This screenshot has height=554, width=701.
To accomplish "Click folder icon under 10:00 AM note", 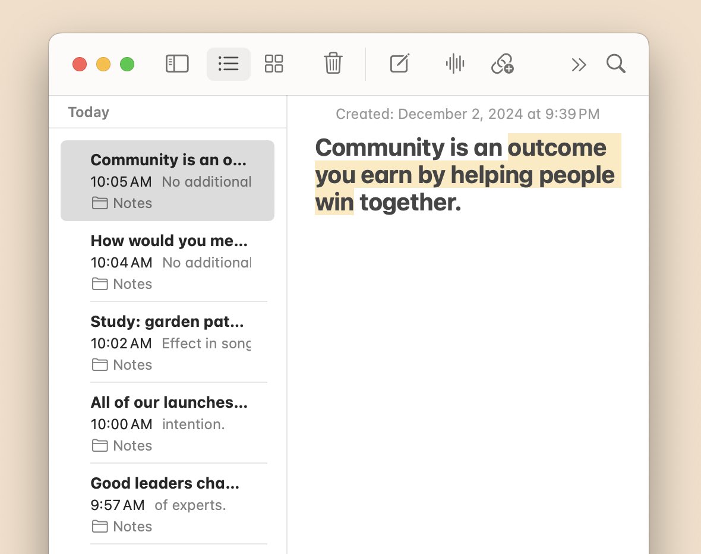I will [100, 446].
